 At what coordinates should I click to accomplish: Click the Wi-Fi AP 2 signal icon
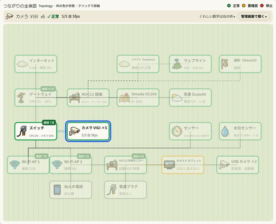pos(57,165)
